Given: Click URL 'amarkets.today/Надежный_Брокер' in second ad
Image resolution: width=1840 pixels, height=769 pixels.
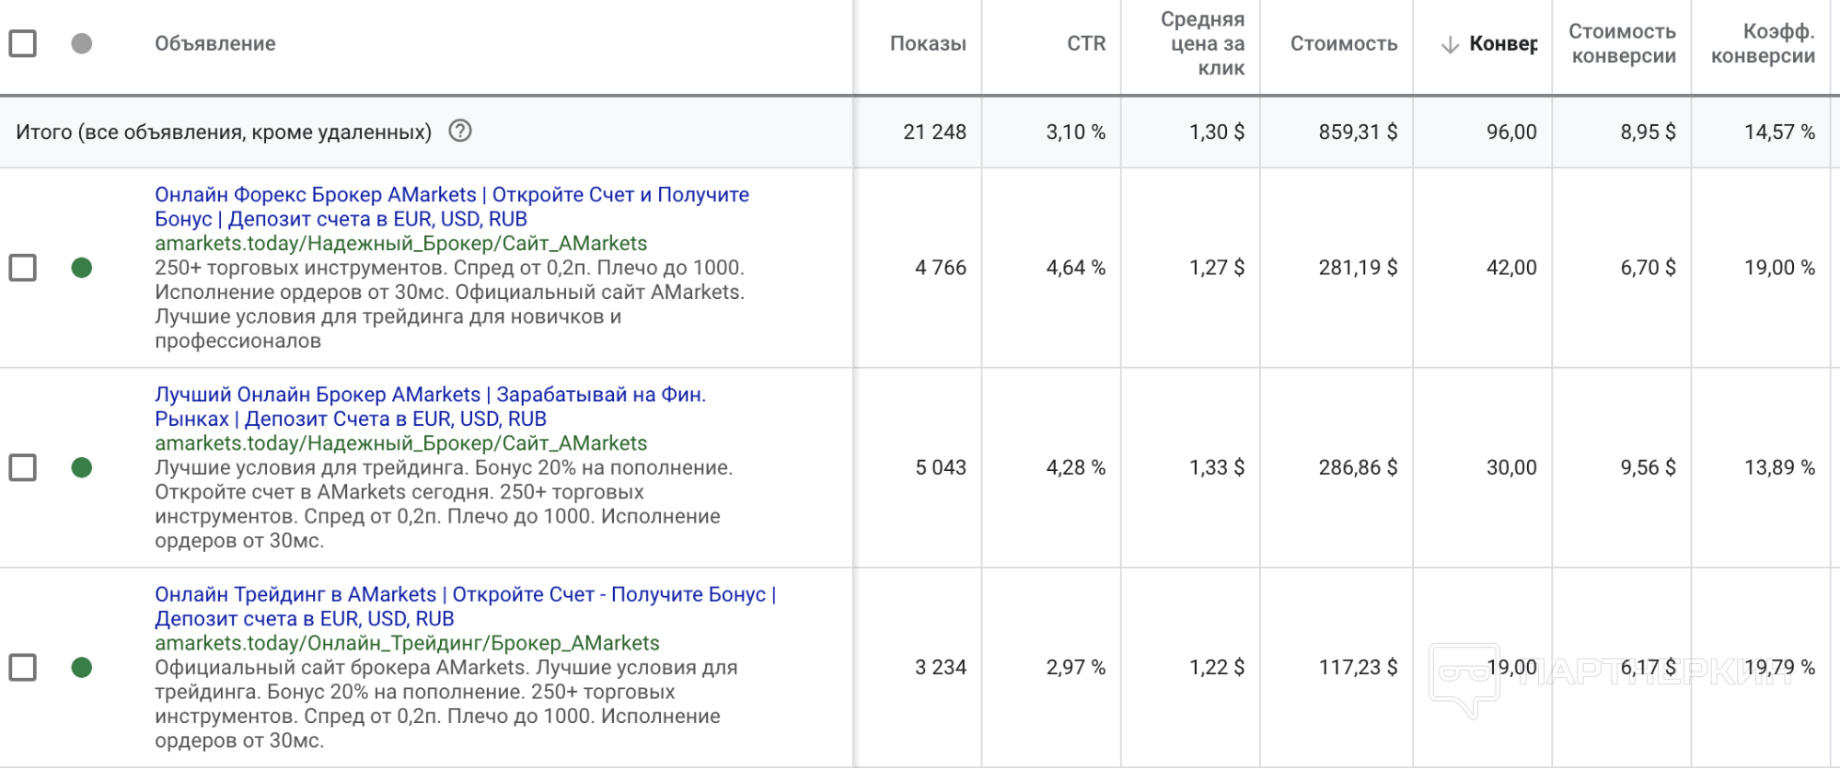Looking at the screenshot, I should point(401,442).
